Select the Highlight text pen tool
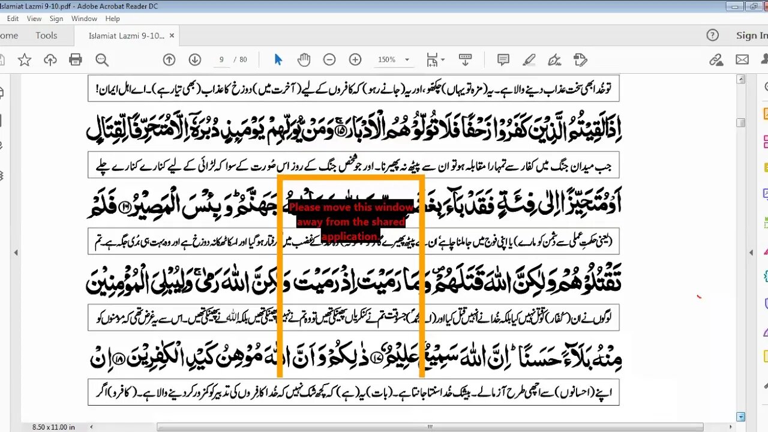Screen dimensions: 768x432 529,59
